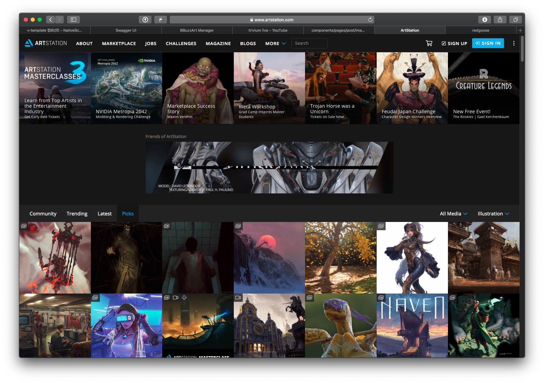Screen dimensions: 544x383
Task: Open the MAGAZINE page
Action: [218, 44]
